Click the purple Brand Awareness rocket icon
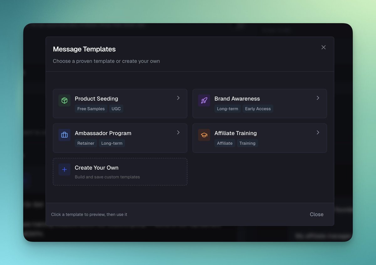The width and height of the screenshot is (376, 265). point(204,101)
